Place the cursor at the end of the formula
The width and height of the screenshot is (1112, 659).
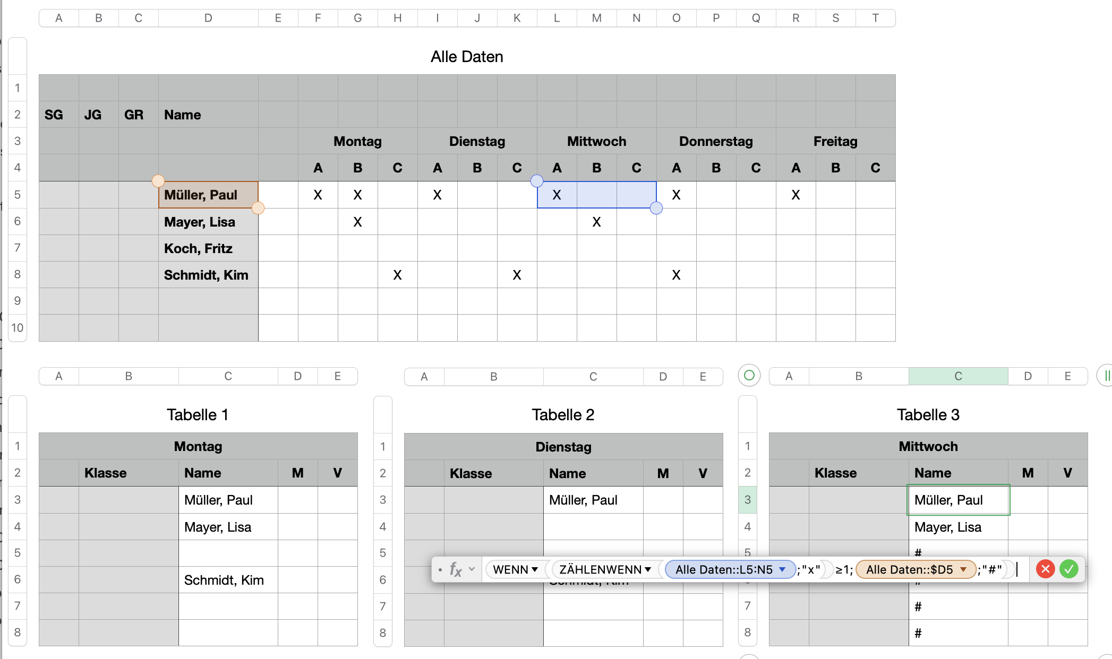coord(1016,569)
